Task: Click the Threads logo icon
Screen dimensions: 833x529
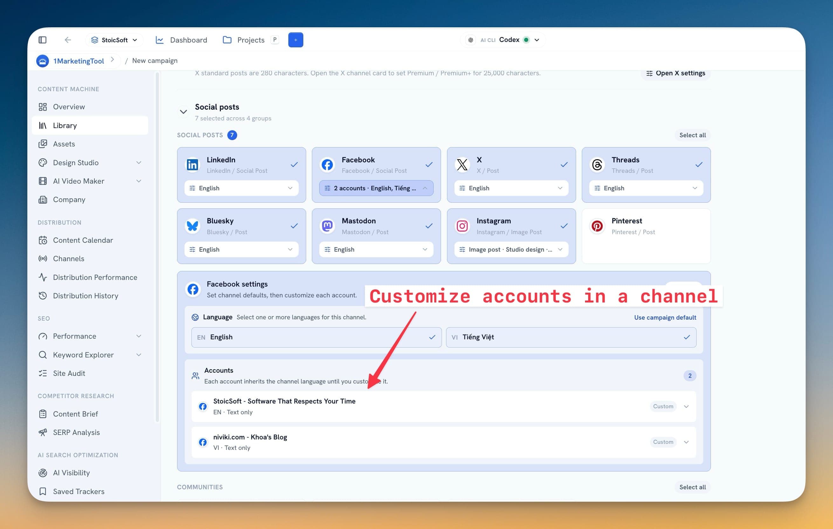Action: pos(597,165)
